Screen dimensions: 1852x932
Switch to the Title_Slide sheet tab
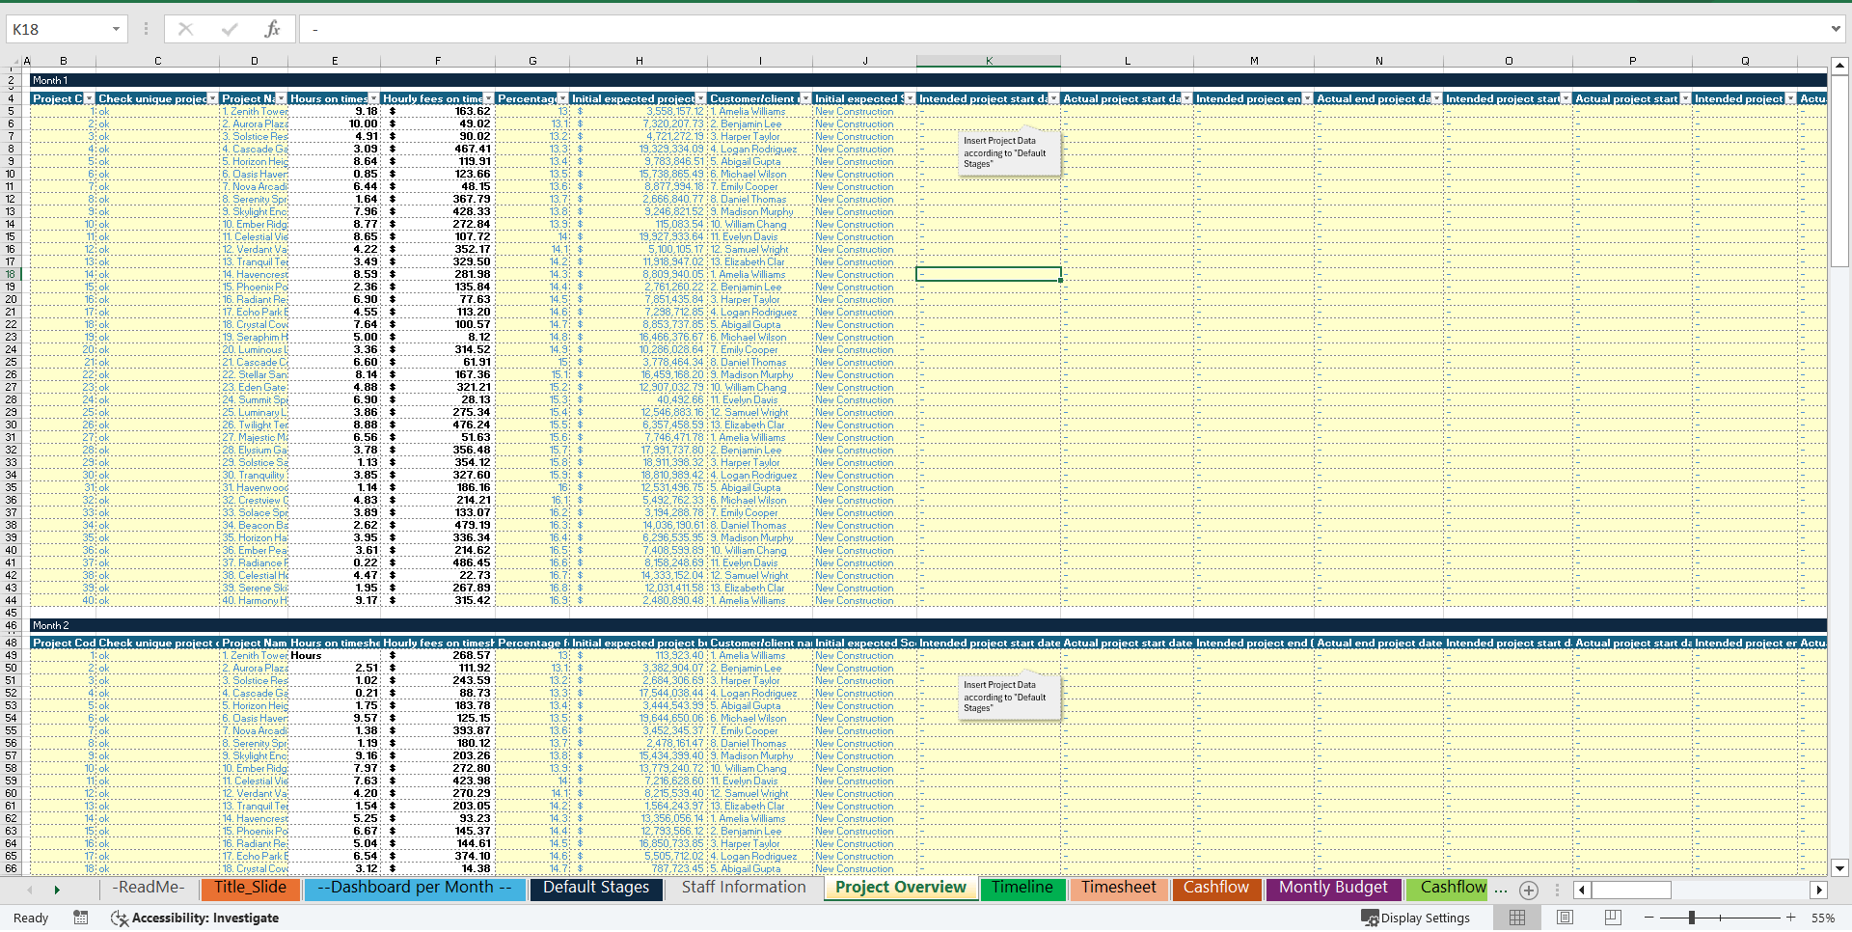[x=250, y=888]
